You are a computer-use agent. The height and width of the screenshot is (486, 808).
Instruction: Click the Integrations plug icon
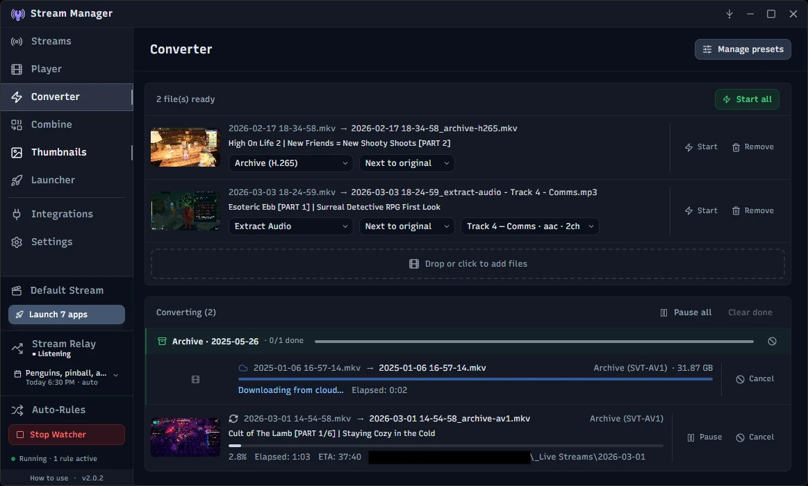pyautogui.click(x=17, y=214)
